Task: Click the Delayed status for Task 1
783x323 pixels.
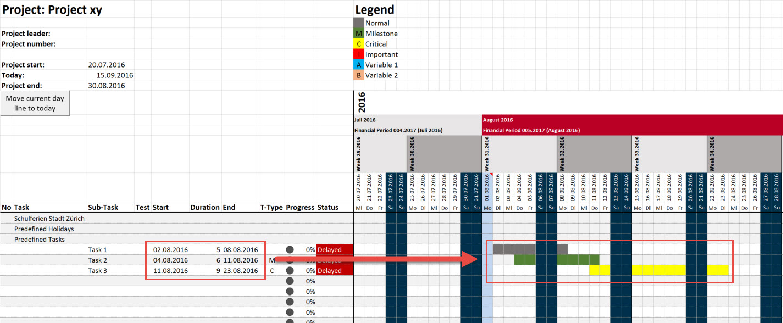Action: click(335, 249)
